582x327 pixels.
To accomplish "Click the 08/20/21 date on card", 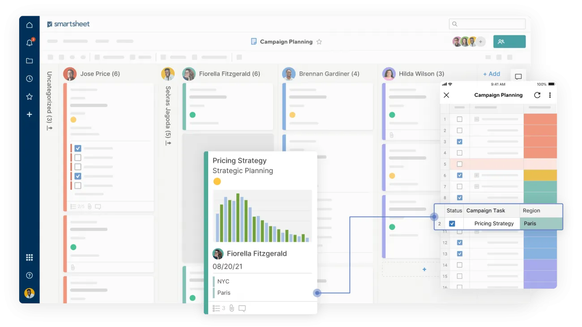I will pyautogui.click(x=228, y=266).
